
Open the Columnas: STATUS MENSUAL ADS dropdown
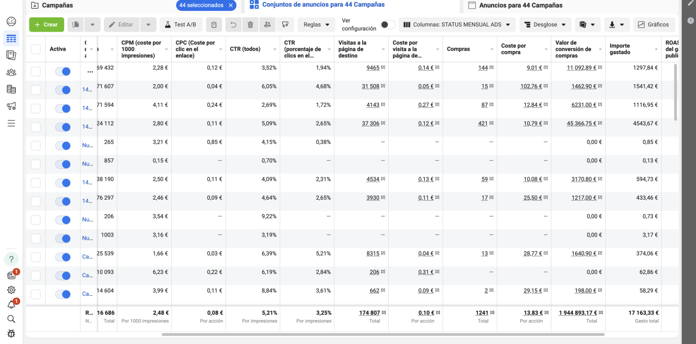pos(457,25)
